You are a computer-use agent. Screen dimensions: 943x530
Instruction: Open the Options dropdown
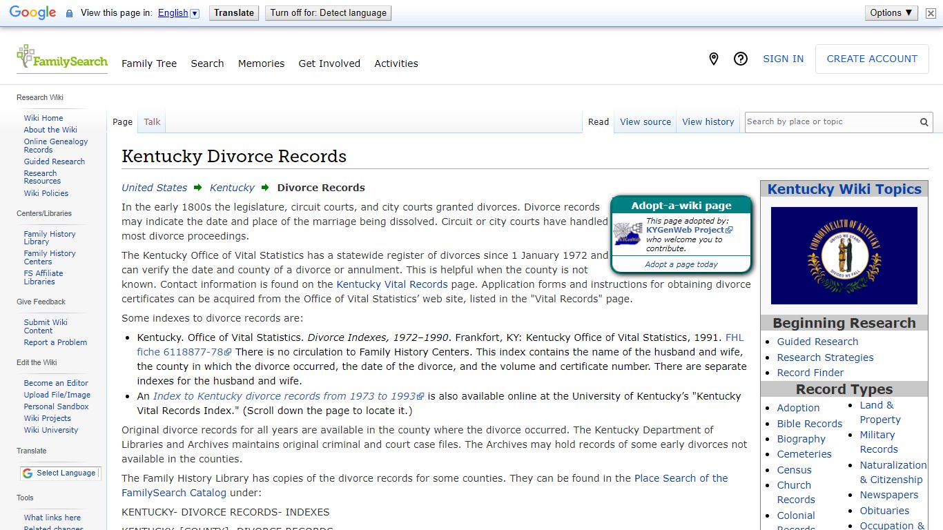pos(891,13)
